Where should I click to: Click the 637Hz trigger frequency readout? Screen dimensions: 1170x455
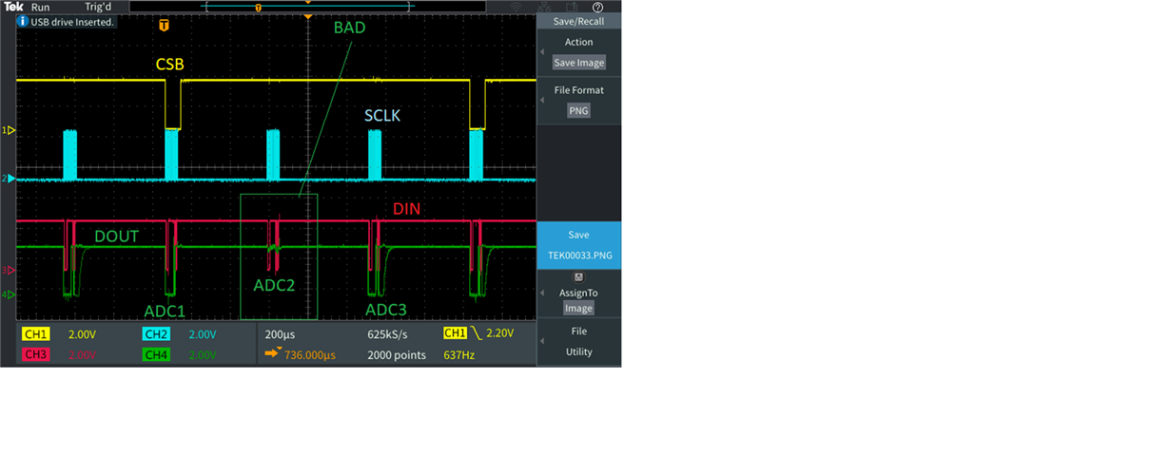click(458, 355)
